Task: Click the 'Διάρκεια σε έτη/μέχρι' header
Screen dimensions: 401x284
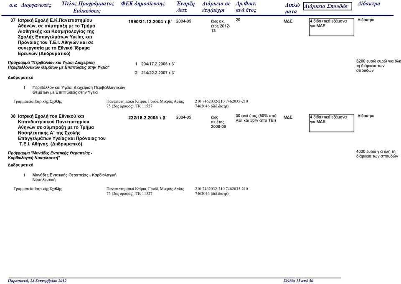Action: point(216,7)
